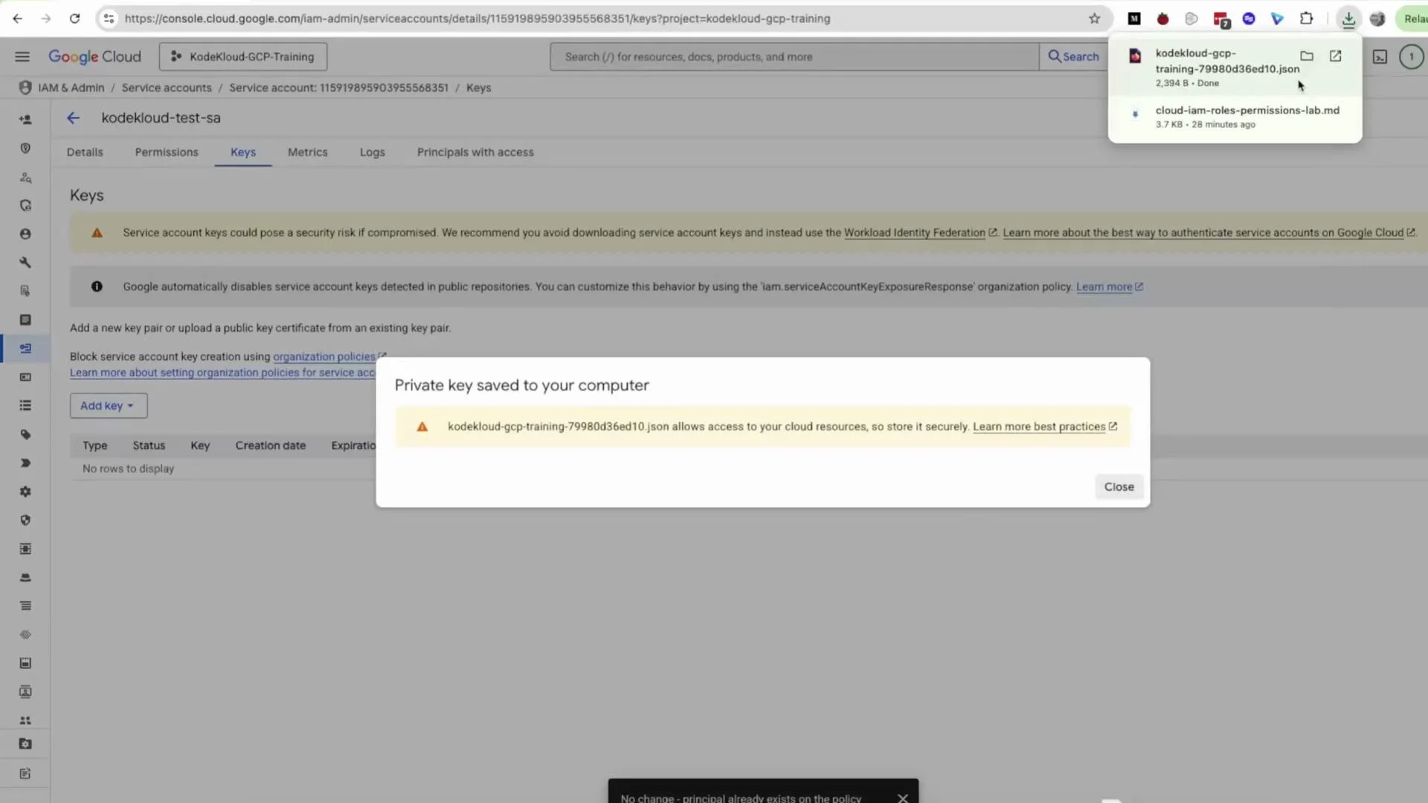Show the downloaded JSON key in folder

(1307, 56)
